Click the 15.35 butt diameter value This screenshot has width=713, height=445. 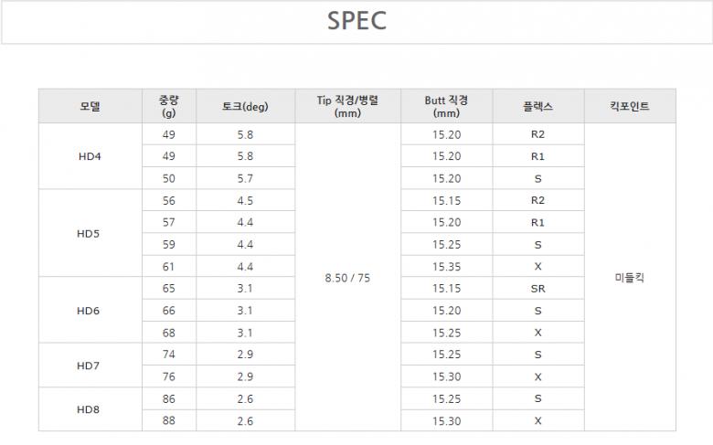pos(446,267)
